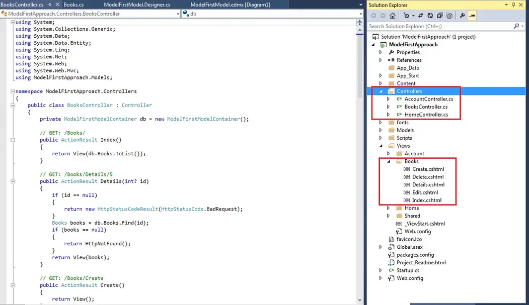Click Sync with Active Document arrows icon
The width and height of the screenshot is (529, 305).
(x=421, y=16)
